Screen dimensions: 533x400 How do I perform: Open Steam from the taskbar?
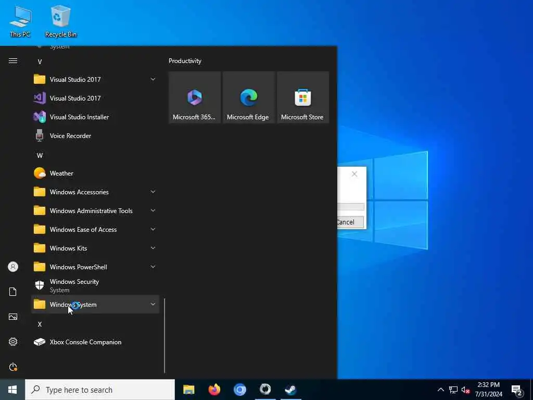coord(290,390)
